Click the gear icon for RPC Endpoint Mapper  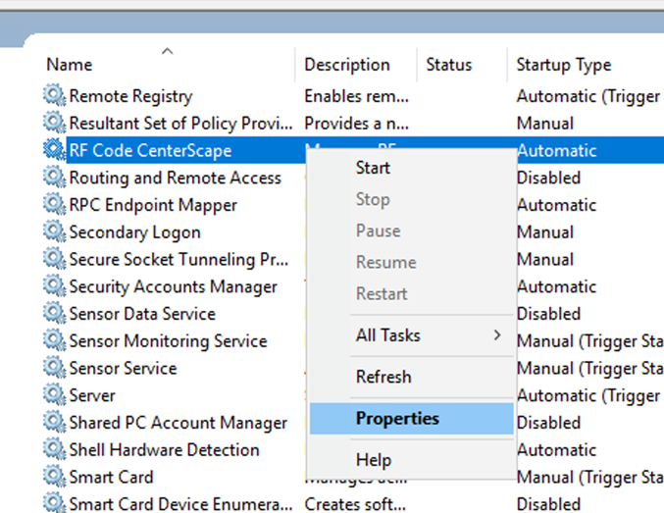[x=54, y=205]
